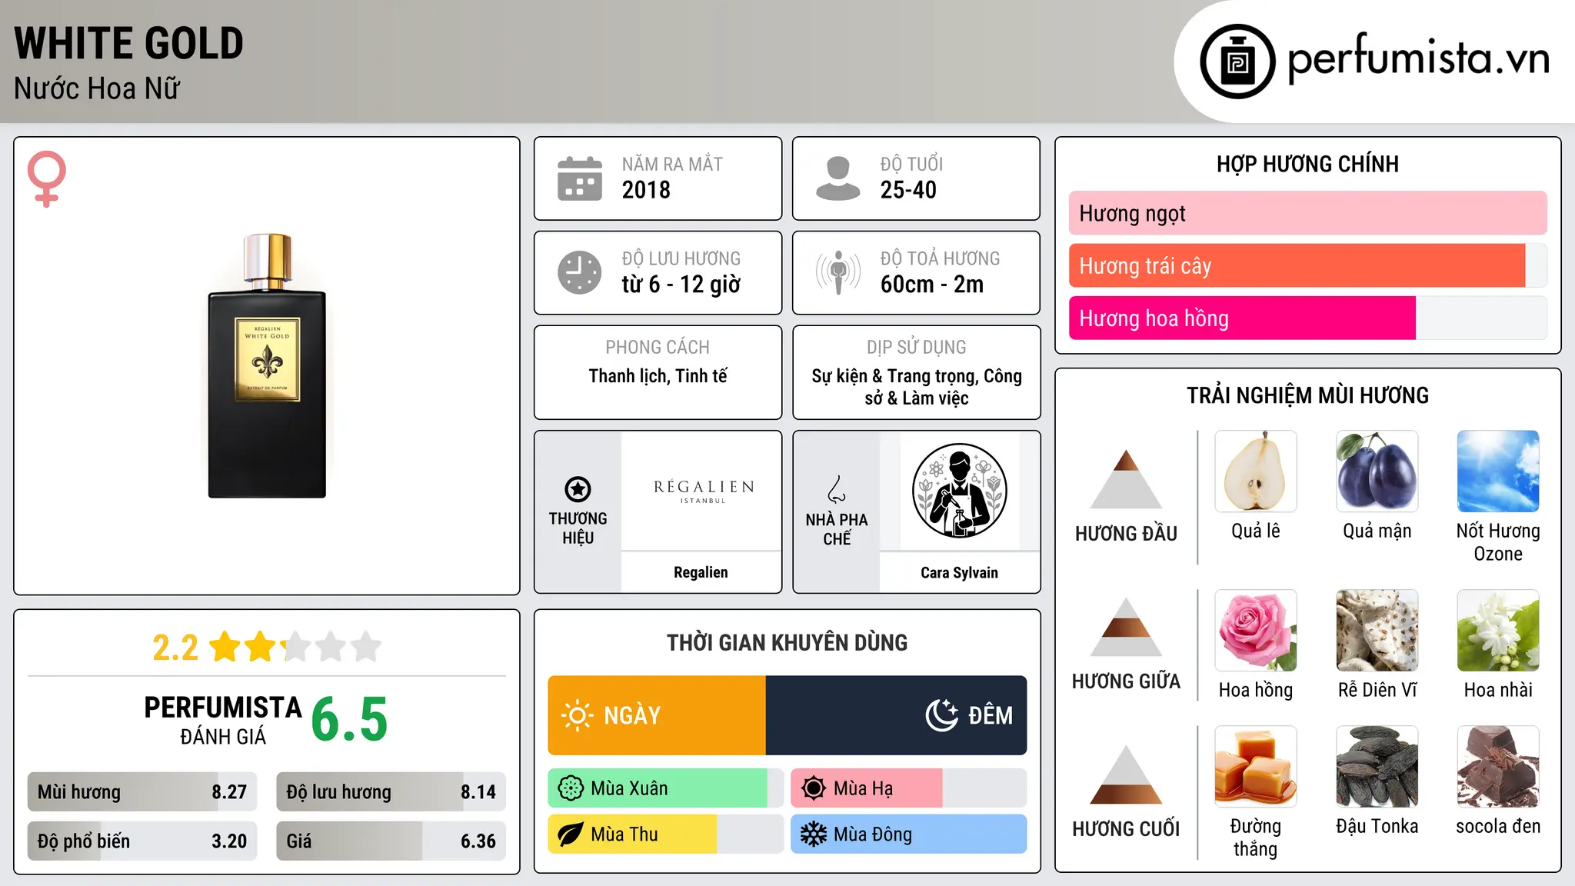
Task: Select the Đậu Tonka bean note image
Action: coord(1377,767)
